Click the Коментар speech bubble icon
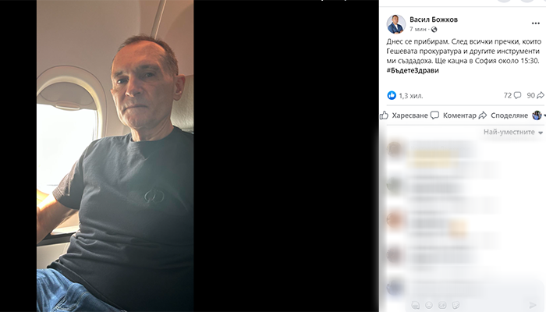Viewport: 546px width, 312px height. 434,115
